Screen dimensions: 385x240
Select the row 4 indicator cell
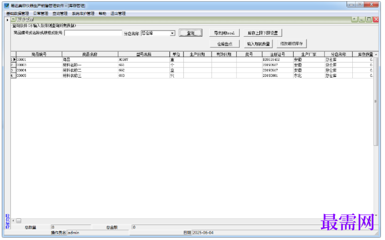click(x=13, y=76)
